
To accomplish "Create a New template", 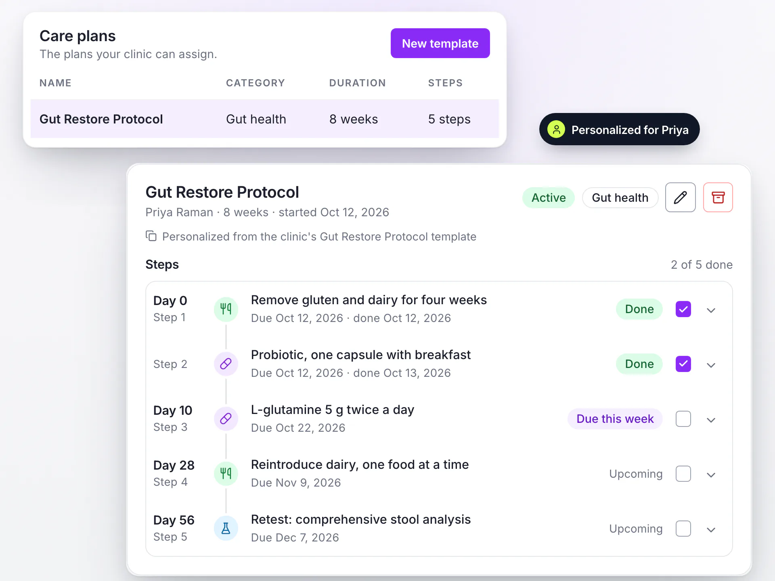I will coord(440,43).
